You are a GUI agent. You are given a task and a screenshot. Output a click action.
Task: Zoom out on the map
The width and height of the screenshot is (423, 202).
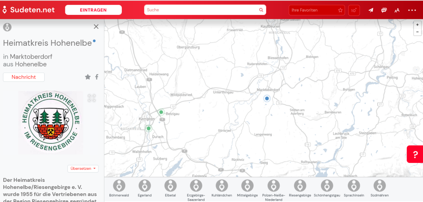point(417,32)
